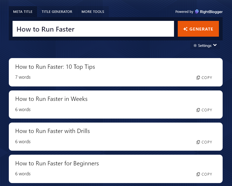Screen dimensions: 232x186
Task: Focus the 'How to Run Faster' input field
Action: coord(93,29)
